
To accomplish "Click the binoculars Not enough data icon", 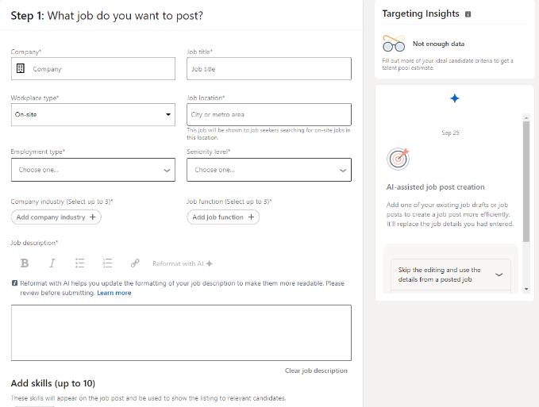I will pyautogui.click(x=394, y=44).
